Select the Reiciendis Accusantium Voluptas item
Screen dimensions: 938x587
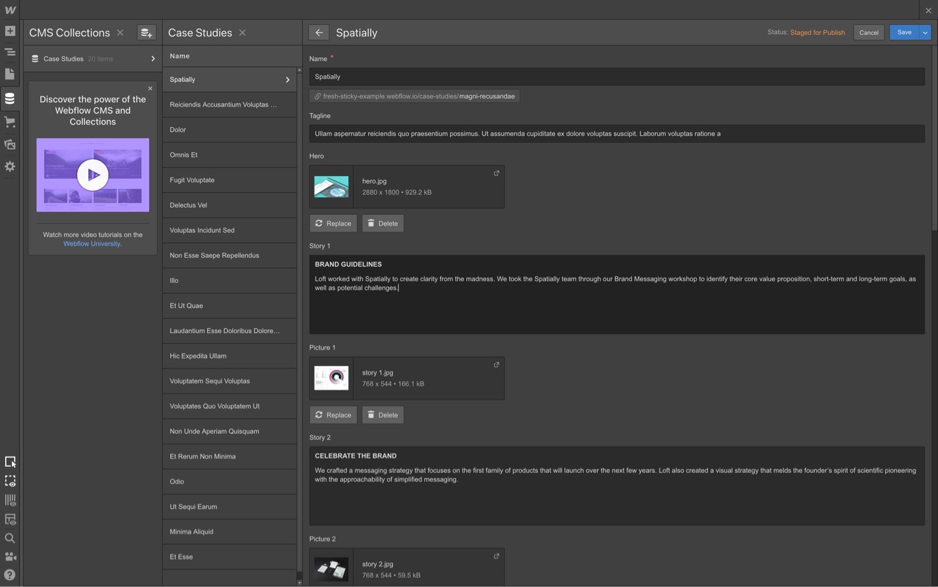[230, 105]
